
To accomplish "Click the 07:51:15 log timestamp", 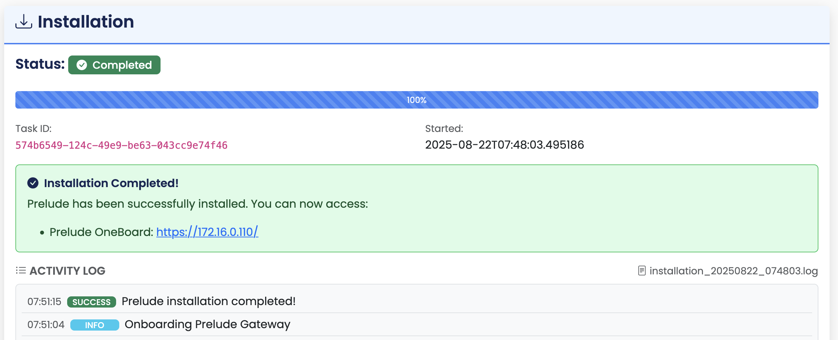I will pyautogui.click(x=44, y=302).
